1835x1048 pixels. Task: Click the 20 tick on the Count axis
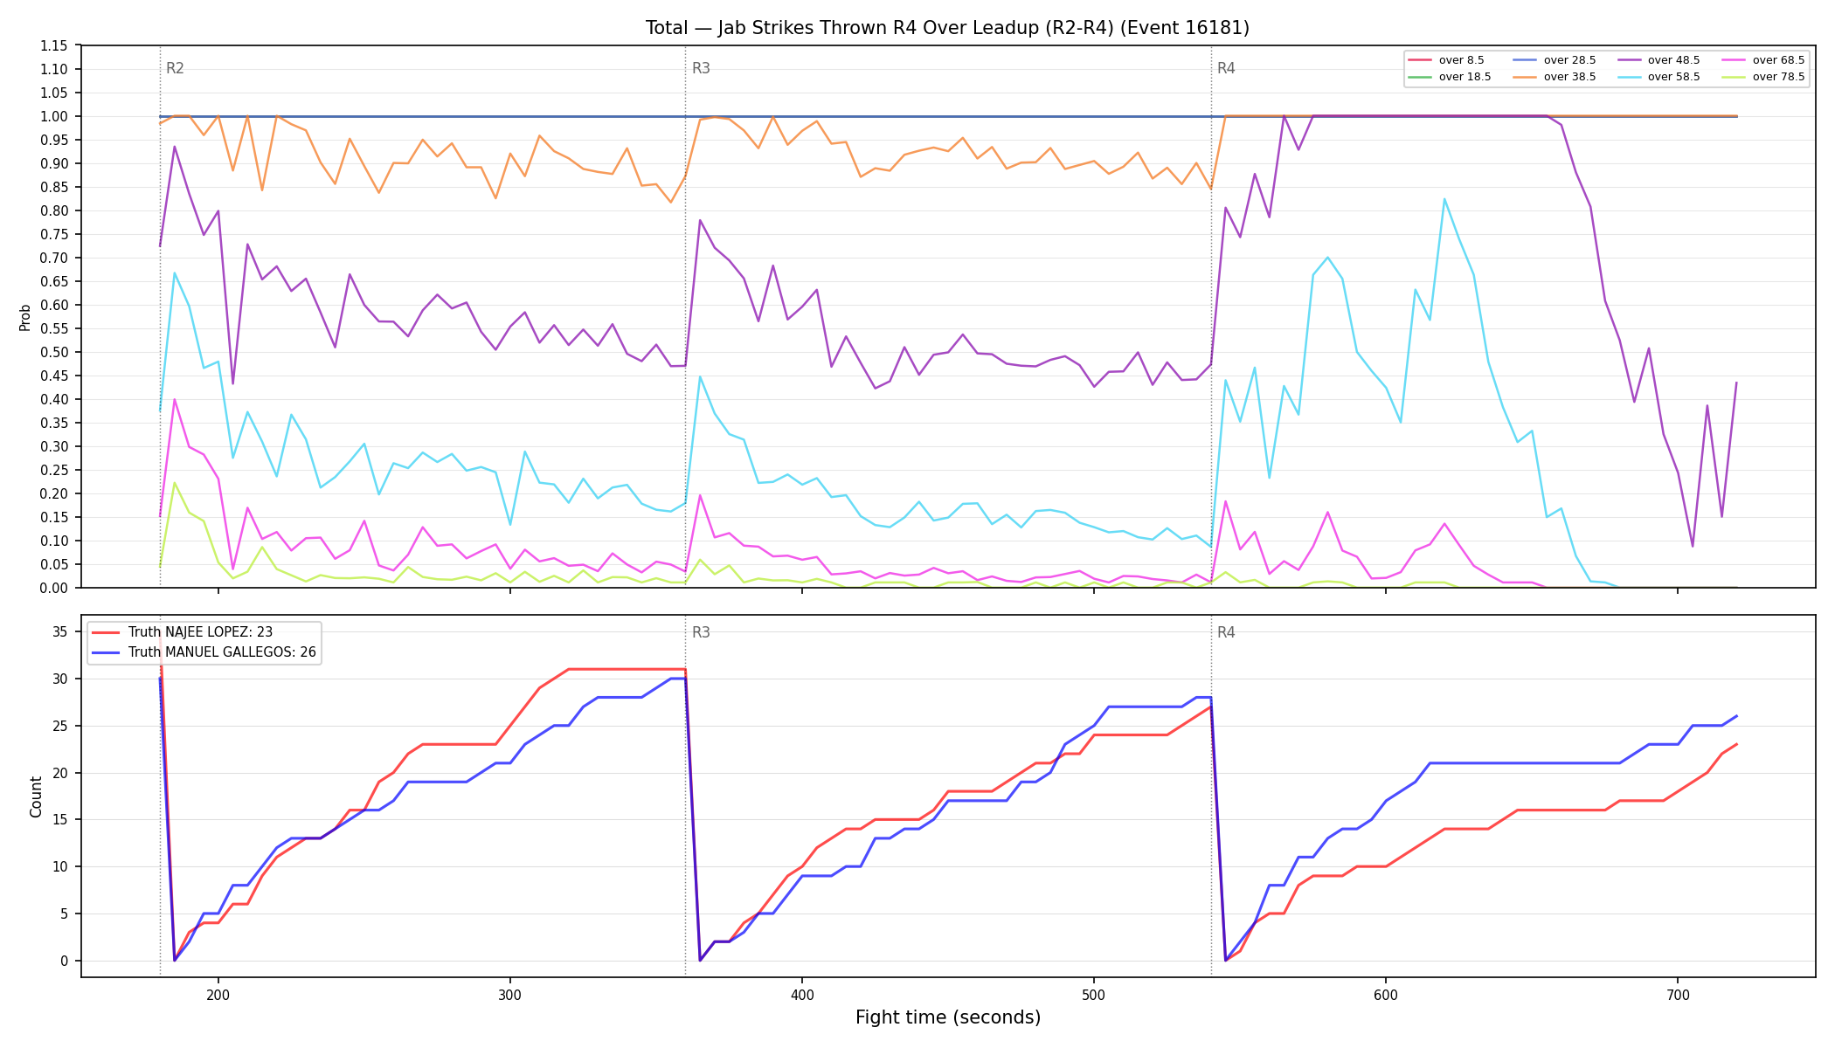pos(61,773)
